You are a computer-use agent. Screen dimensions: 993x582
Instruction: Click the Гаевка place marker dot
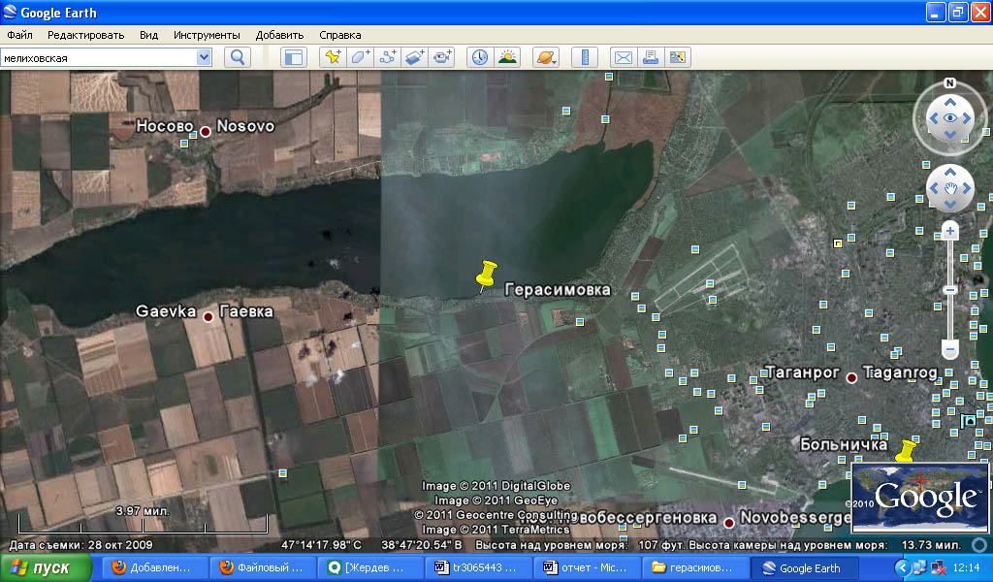pyautogui.click(x=208, y=316)
